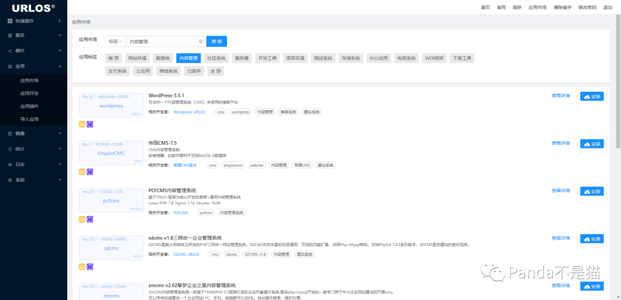Viewport: 621px width, 300px height.
Task: Click the eye icon beside 日志
Action: [x=10, y=165]
